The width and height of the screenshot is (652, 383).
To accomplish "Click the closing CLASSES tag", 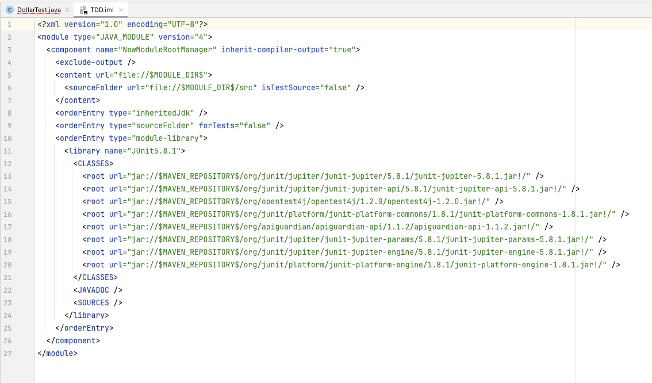I will [95, 277].
